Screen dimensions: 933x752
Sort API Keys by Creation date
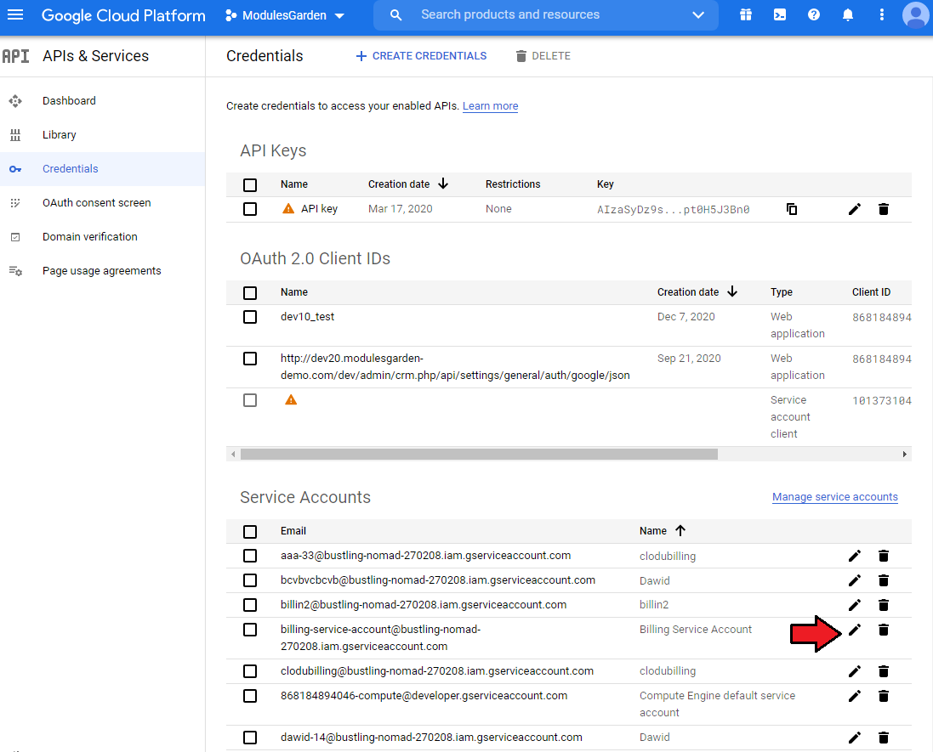pyautogui.click(x=407, y=184)
